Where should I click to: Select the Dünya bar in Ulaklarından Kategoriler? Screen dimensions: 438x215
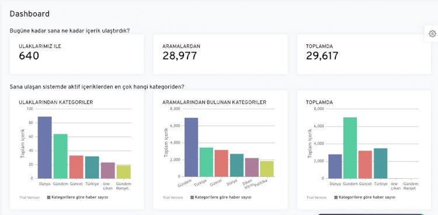click(x=45, y=148)
